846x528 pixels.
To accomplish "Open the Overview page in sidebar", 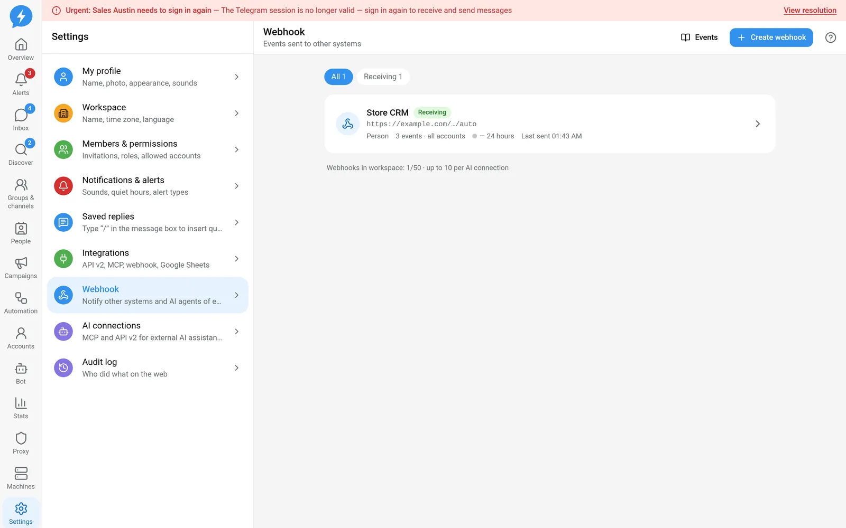I will click(21, 50).
